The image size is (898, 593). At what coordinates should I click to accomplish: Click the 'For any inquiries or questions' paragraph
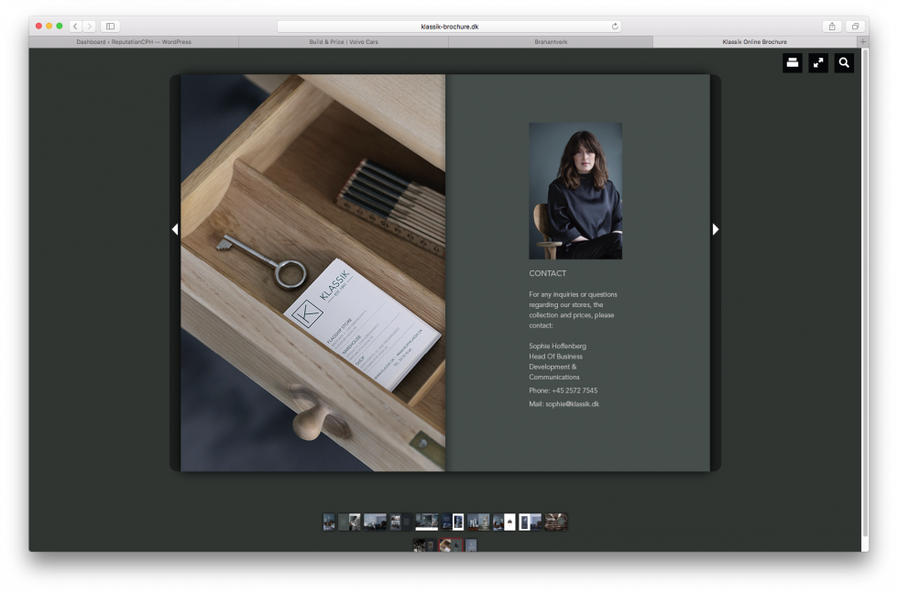point(574,310)
